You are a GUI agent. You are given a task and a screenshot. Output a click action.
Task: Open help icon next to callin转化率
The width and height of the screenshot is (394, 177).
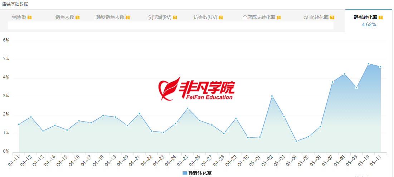(x=332, y=18)
